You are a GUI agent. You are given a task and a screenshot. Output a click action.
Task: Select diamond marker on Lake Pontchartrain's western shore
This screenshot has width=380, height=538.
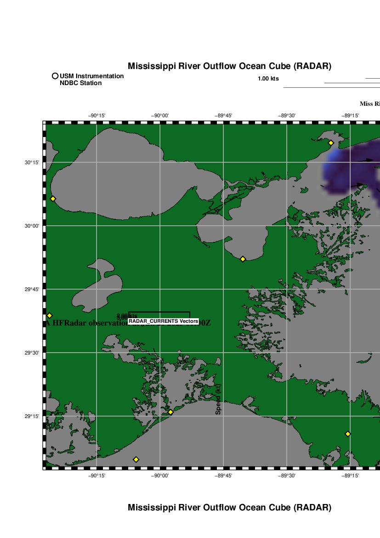pos(53,199)
